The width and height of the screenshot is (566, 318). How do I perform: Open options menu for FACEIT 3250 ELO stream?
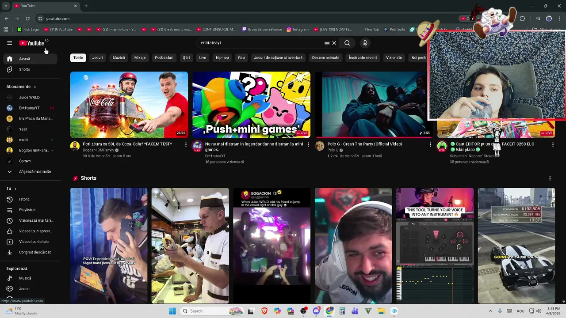(553, 144)
